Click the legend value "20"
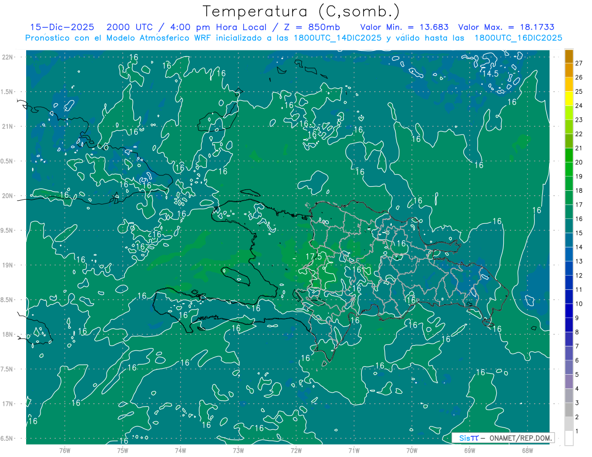Screen dimensions: 592x457 579,162
